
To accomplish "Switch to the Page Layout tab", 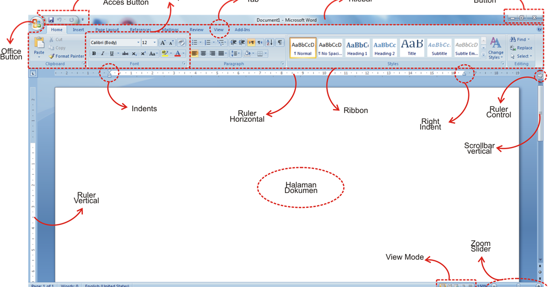I will pos(107,30).
